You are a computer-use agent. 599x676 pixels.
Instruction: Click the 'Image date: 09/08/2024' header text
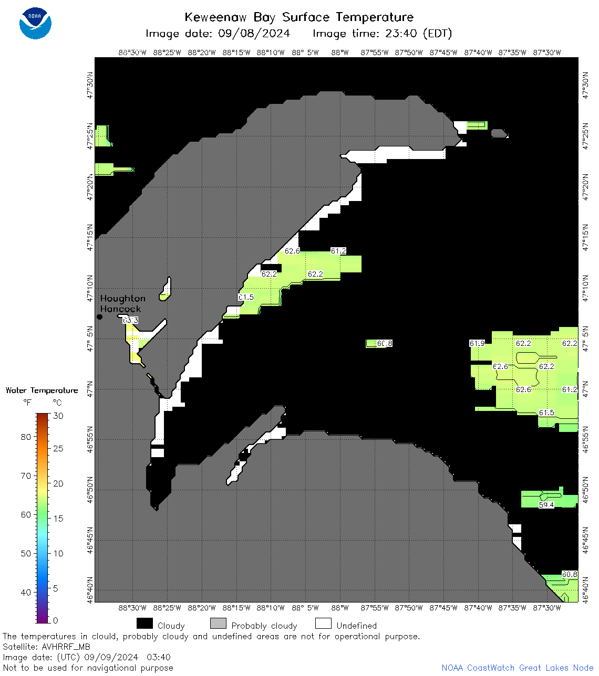[x=218, y=34]
